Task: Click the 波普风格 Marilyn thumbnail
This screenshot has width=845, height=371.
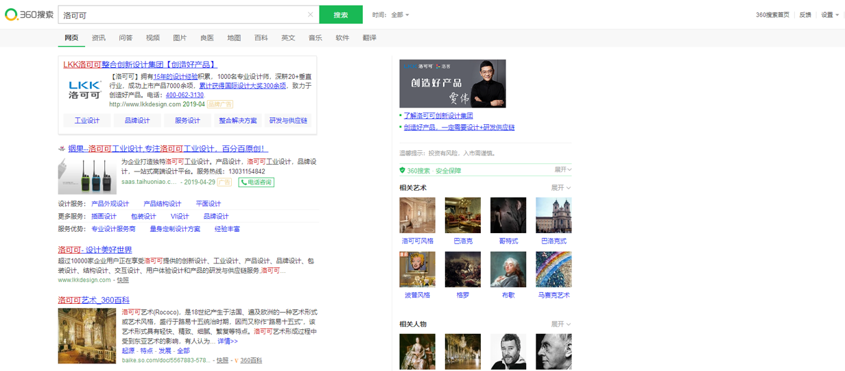Action: pos(418,270)
